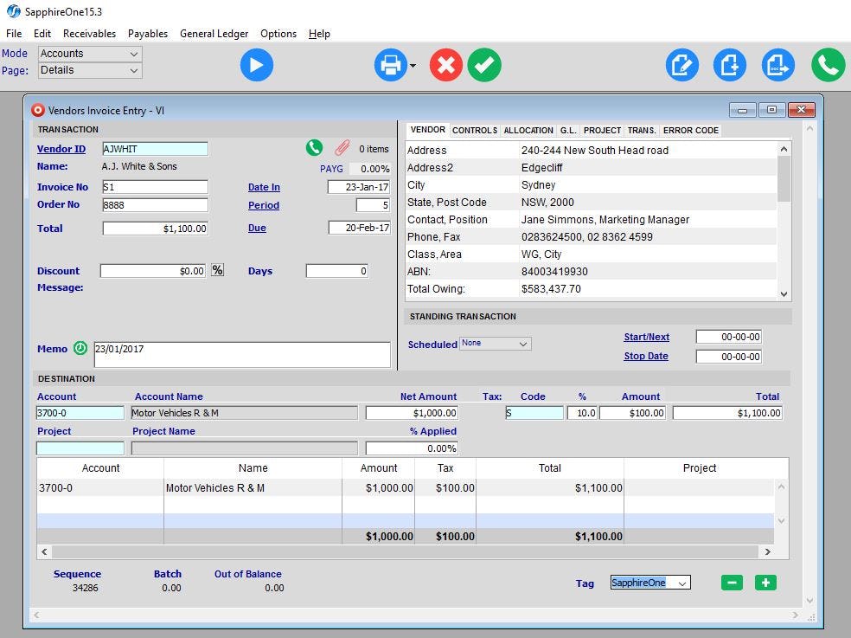The height and width of the screenshot is (638, 851).
Task: Click the green minus button near Tag
Action: [x=732, y=583]
